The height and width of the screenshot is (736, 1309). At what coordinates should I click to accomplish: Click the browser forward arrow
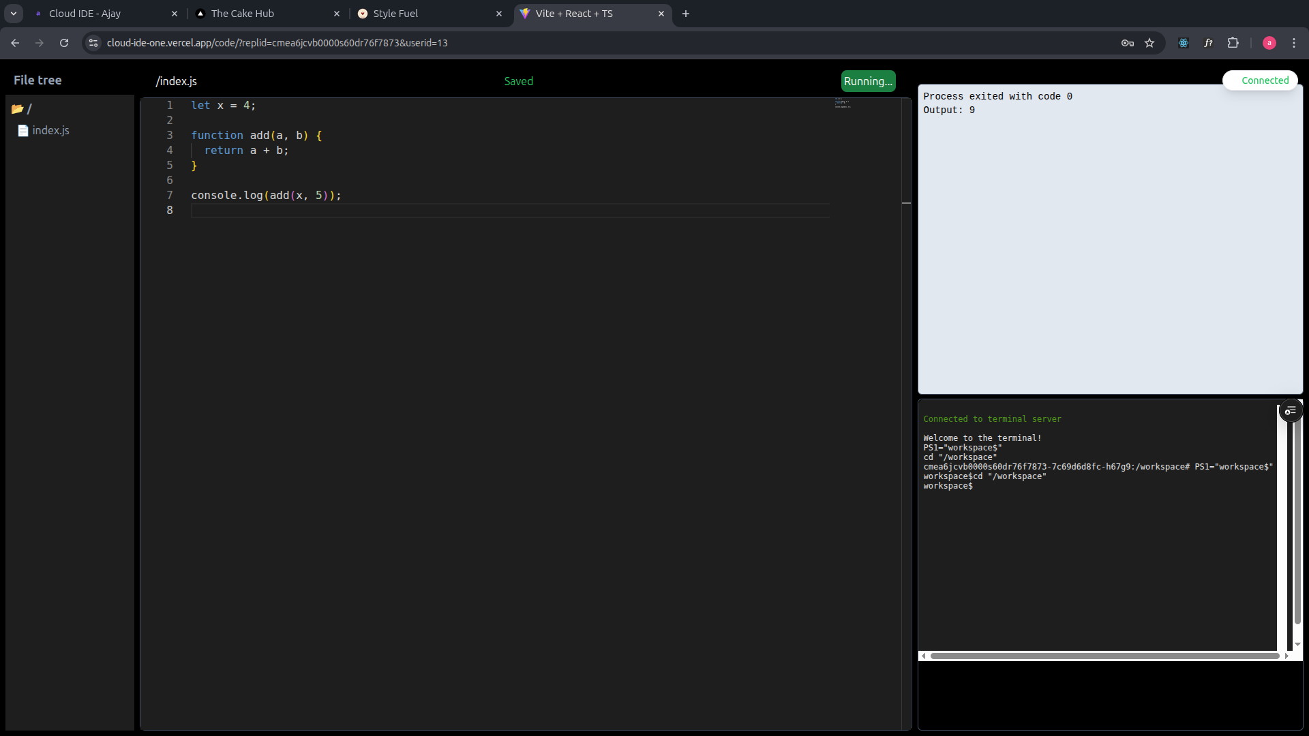pyautogui.click(x=40, y=43)
